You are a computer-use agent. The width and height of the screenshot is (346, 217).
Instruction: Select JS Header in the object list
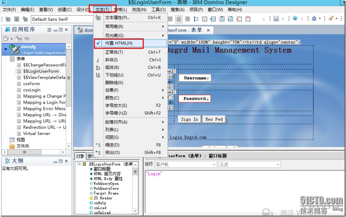click(x=103, y=198)
